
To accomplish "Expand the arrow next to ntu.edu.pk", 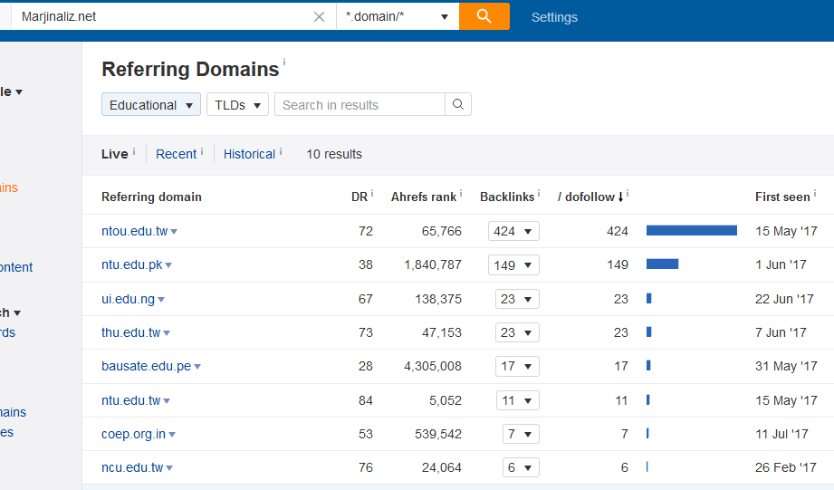I will tap(168, 265).
